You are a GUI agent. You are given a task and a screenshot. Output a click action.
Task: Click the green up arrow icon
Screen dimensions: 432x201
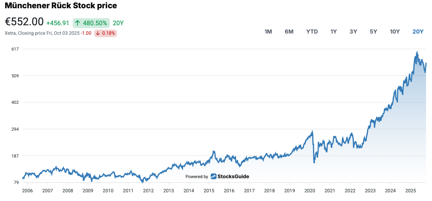pos(77,23)
